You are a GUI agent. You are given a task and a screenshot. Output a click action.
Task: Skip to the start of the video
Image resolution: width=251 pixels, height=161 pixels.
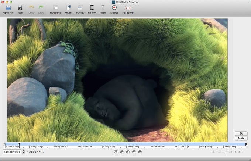[116, 152]
